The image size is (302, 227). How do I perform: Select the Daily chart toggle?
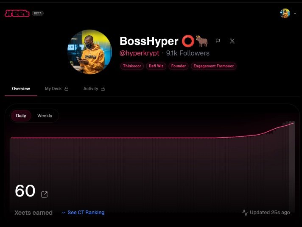pos(21,116)
